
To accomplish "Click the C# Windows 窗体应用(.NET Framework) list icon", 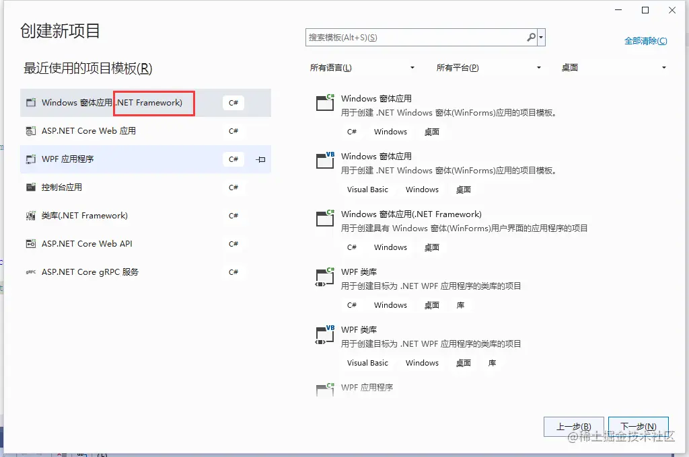I will tap(325, 218).
